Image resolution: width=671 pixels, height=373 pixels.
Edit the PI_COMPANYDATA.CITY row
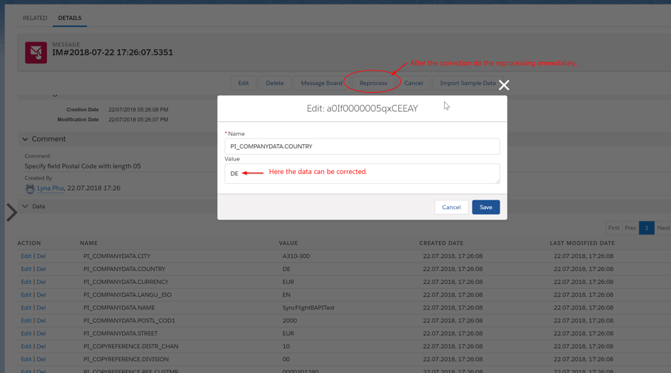[26, 256]
